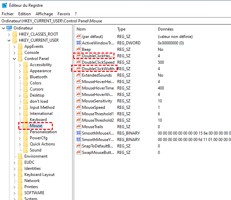Viewport: 231px width, 200px height.
Task: Open the Edition menu
Action: (x=24, y=14)
